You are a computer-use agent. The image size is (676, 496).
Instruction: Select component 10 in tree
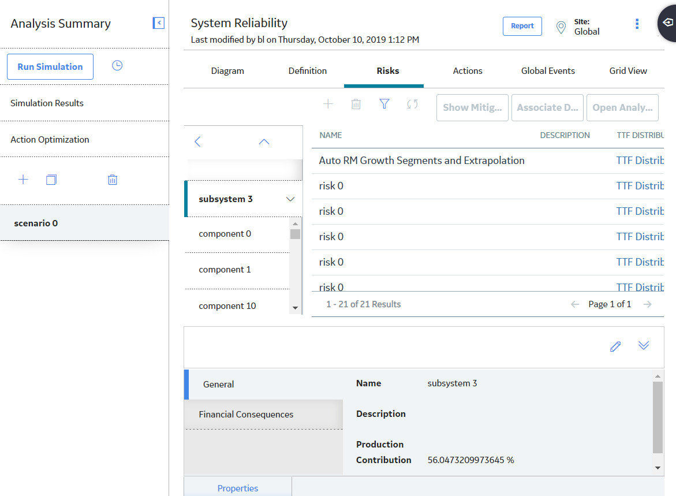point(237,306)
